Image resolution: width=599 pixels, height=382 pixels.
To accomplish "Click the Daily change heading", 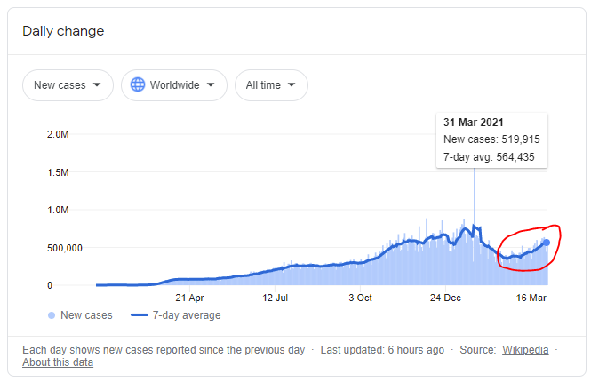I will click(x=63, y=31).
